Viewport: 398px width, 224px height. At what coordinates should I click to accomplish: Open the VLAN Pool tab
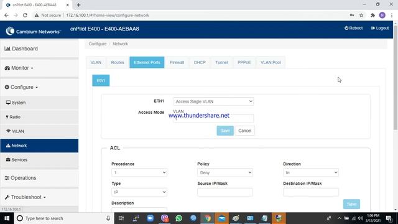[271, 62]
